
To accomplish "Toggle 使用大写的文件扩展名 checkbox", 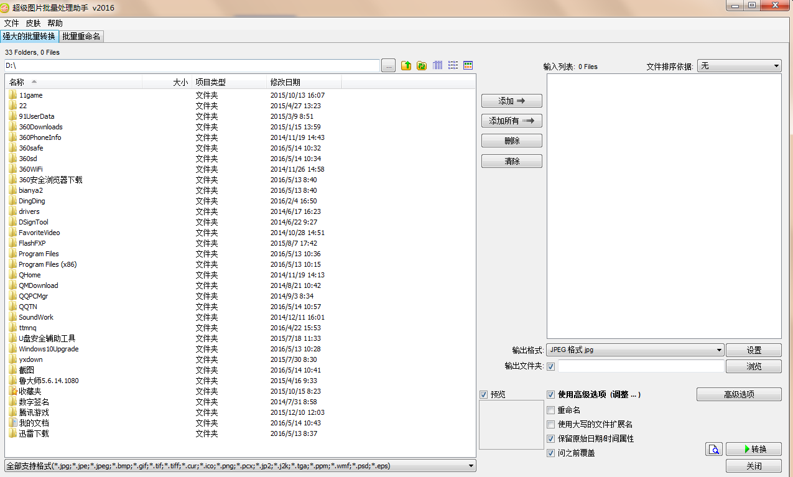I will [x=550, y=424].
